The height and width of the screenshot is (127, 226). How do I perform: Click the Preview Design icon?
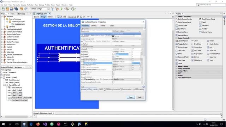tap(65, 17)
